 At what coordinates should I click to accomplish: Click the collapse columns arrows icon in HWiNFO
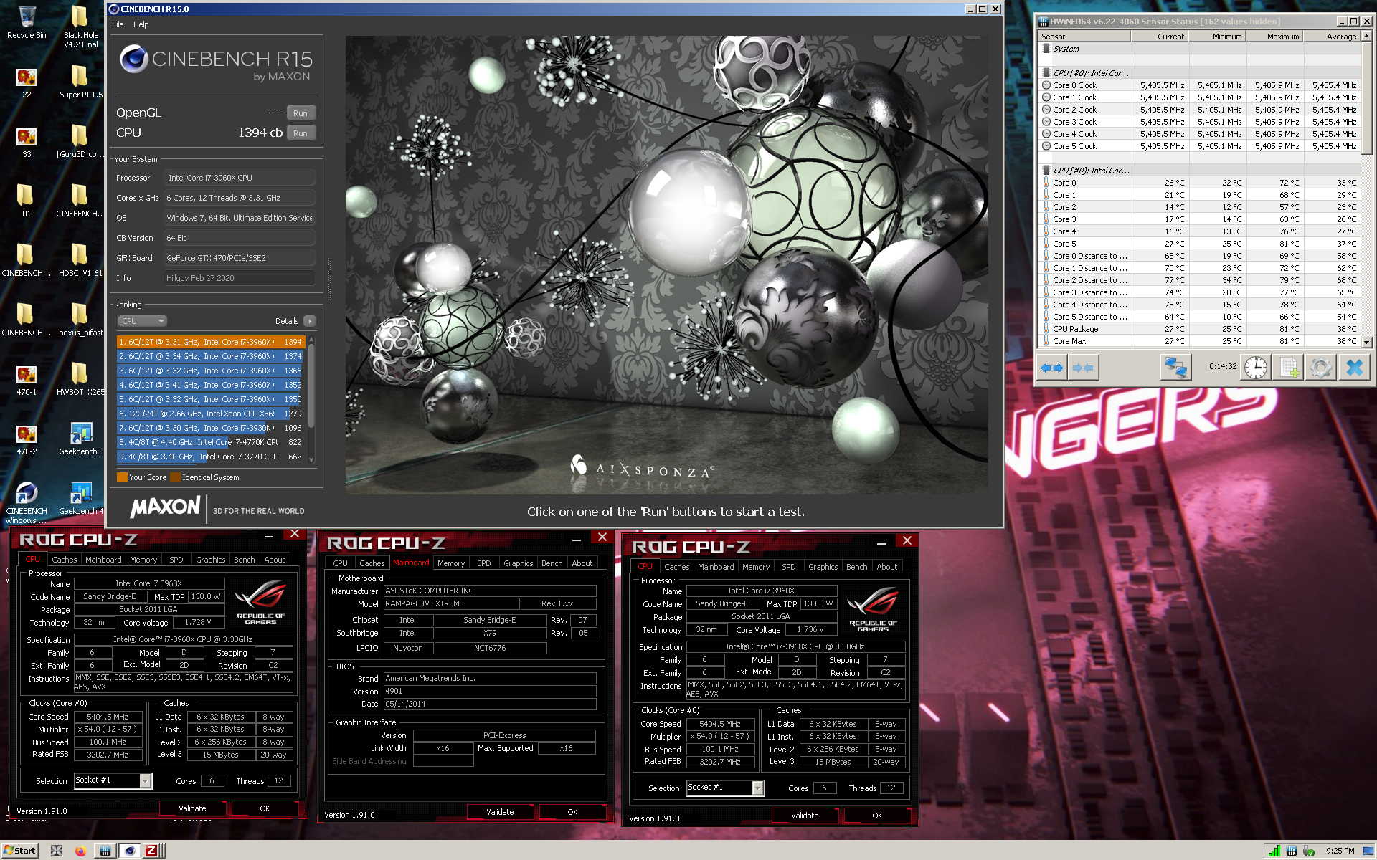[1083, 368]
